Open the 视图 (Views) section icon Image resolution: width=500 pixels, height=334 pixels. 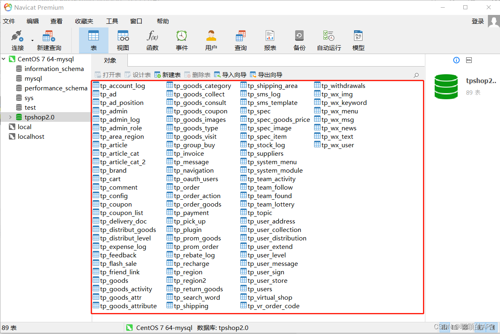point(123,40)
